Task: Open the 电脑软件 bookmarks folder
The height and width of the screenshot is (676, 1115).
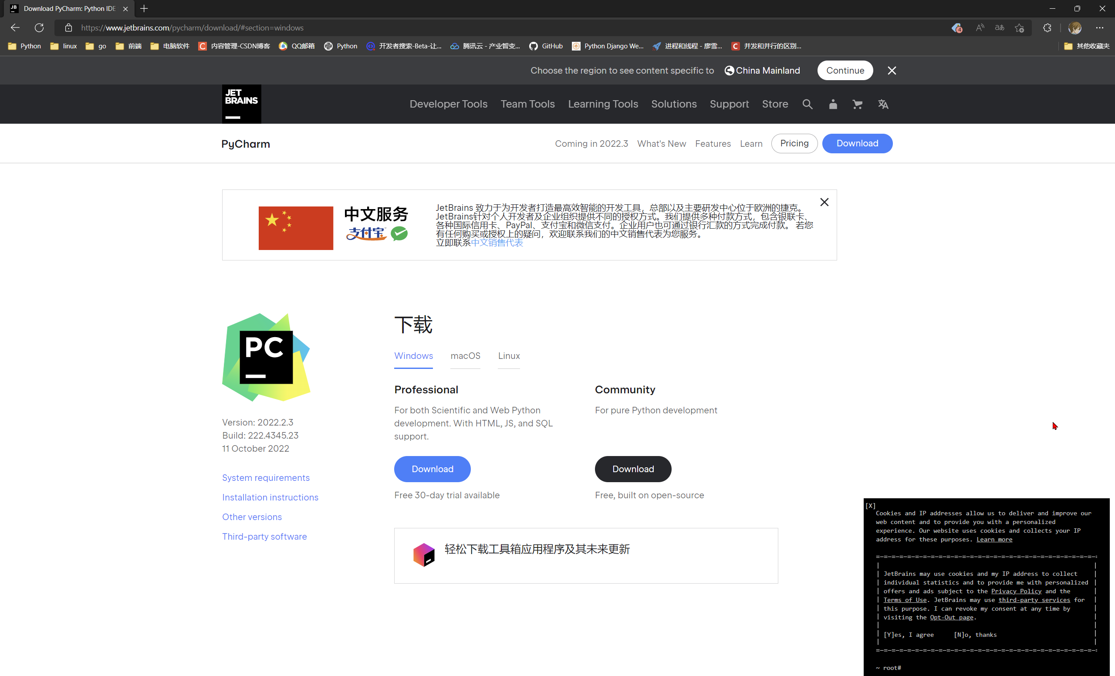Action: click(x=170, y=46)
